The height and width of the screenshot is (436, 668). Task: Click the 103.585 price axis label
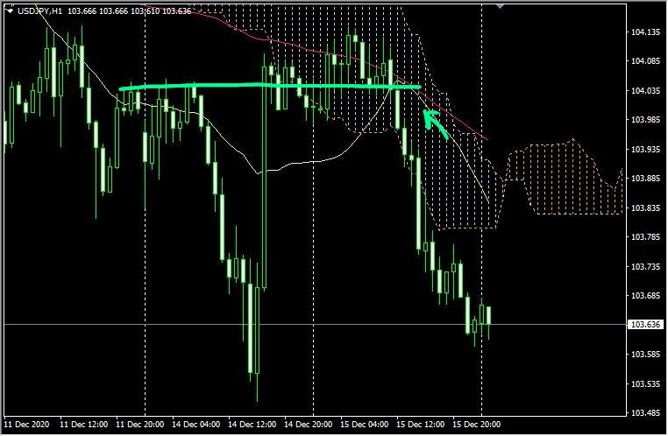pos(645,355)
